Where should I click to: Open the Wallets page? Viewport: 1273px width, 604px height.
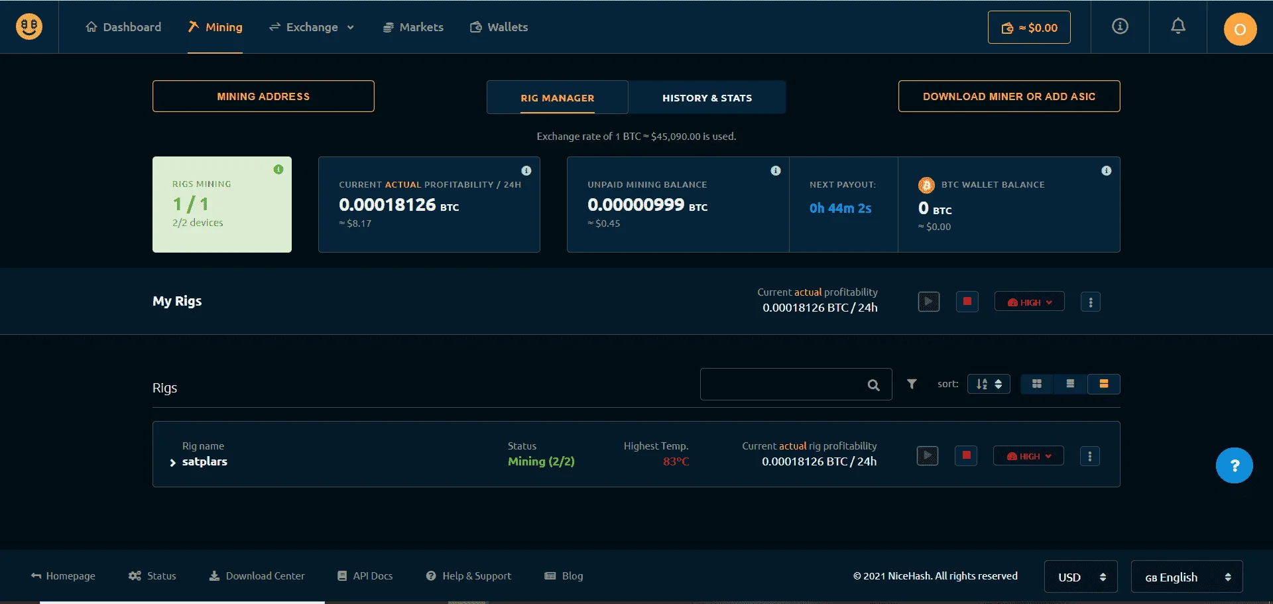coord(499,27)
